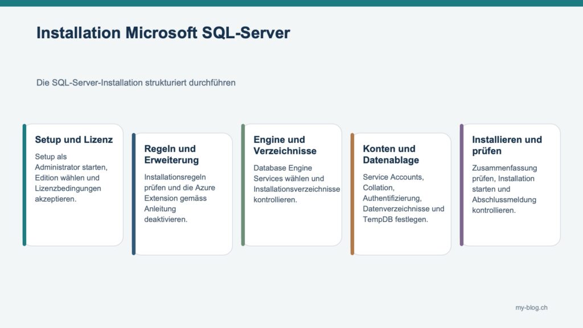The height and width of the screenshot is (328, 583).
Task: Select text 'Database Engine Services wählen' paragraph
Action: [296, 184]
